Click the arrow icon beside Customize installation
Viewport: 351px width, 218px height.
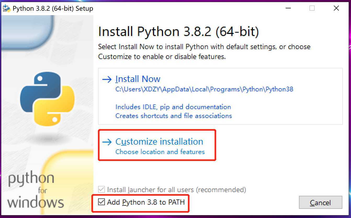[x=107, y=142]
